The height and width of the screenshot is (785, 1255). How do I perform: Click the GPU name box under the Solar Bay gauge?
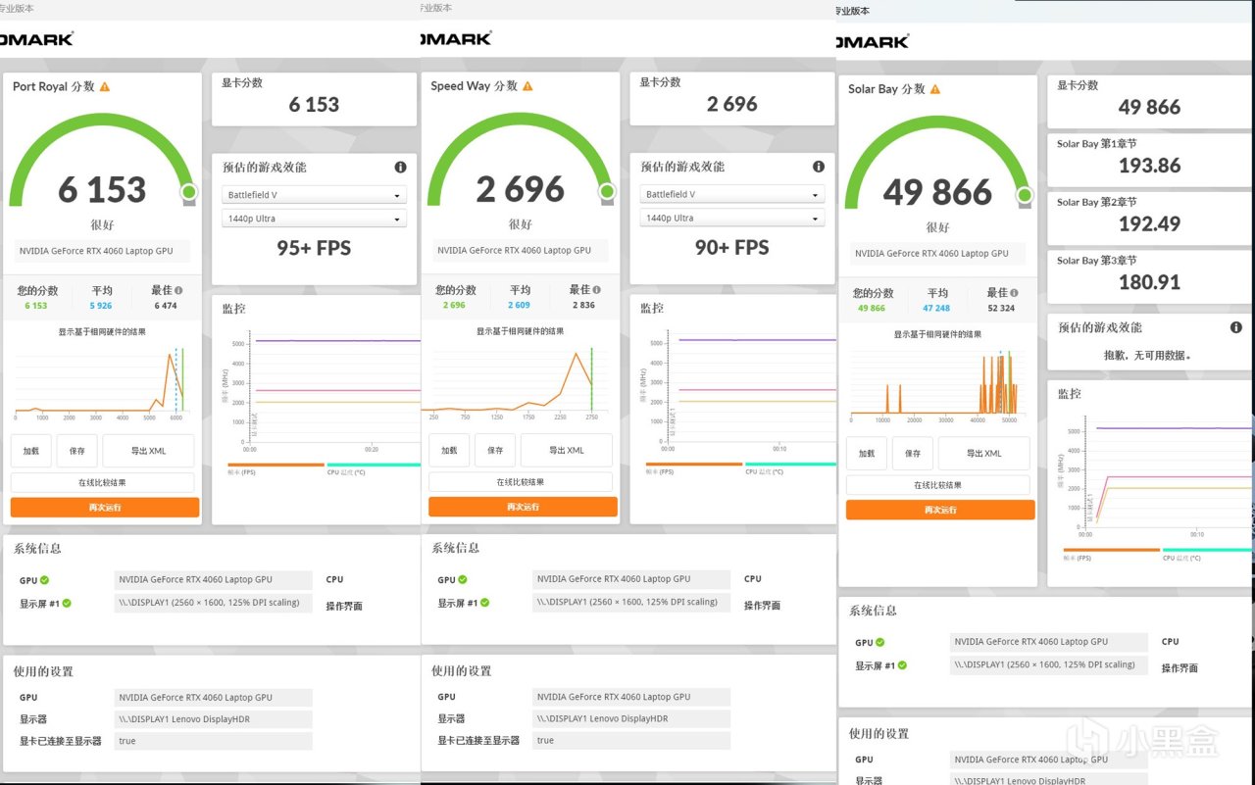tap(937, 253)
